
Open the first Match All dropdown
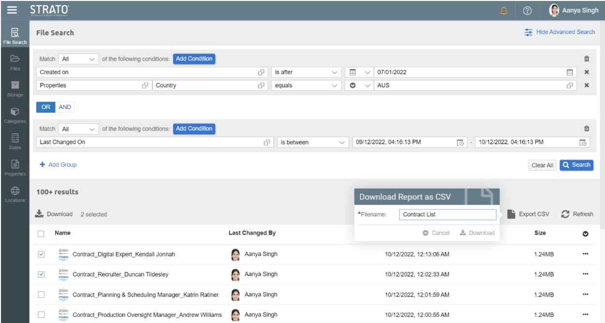pos(78,59)
